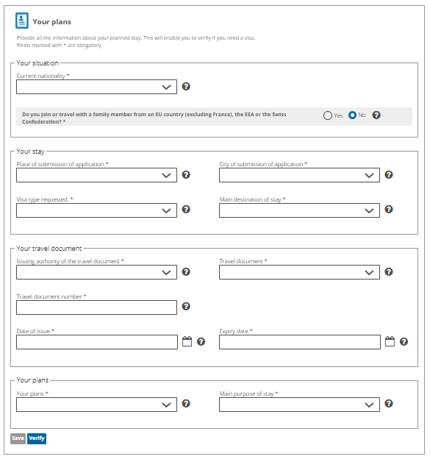Expand the Current nationality dropdown
Viewport: 430px width, 459px height.
coord(96,87)
